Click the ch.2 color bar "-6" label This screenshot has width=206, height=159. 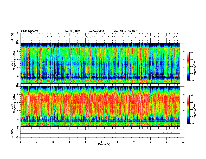point(192,95)
